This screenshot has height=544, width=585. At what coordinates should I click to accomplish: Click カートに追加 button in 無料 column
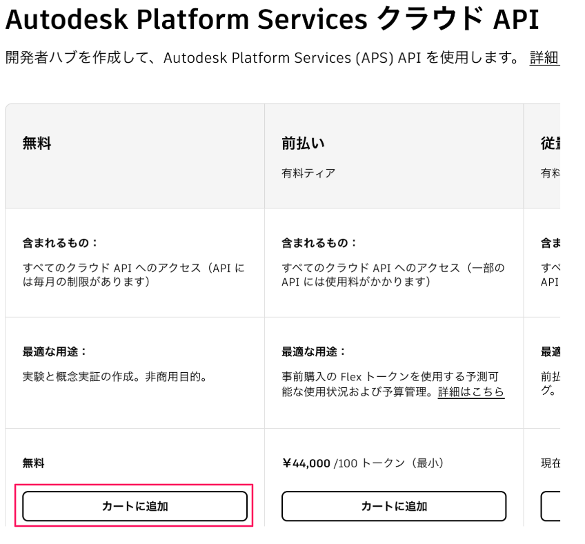point(135,506)
